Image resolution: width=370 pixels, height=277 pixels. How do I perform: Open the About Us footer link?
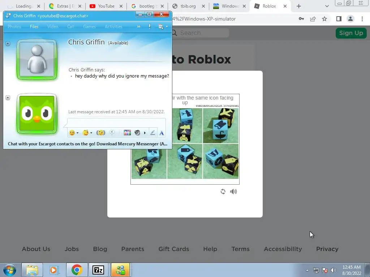pos(36,249)
